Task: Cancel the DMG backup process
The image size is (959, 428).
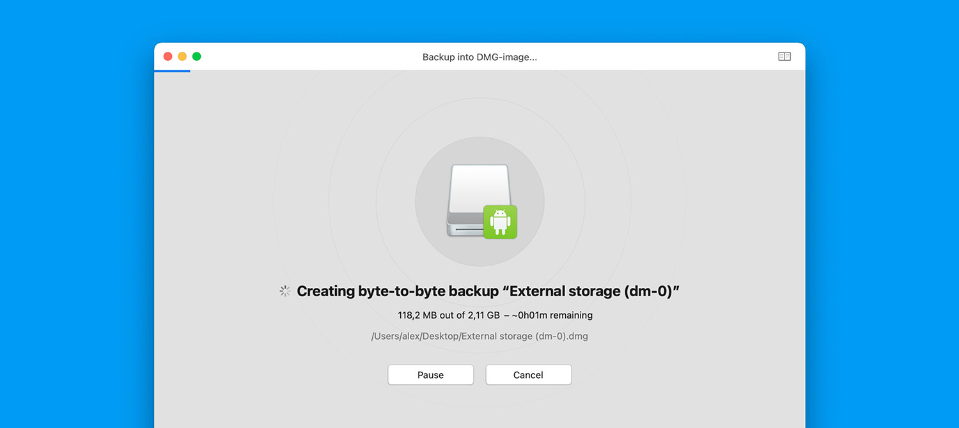Action: (528, 375)
